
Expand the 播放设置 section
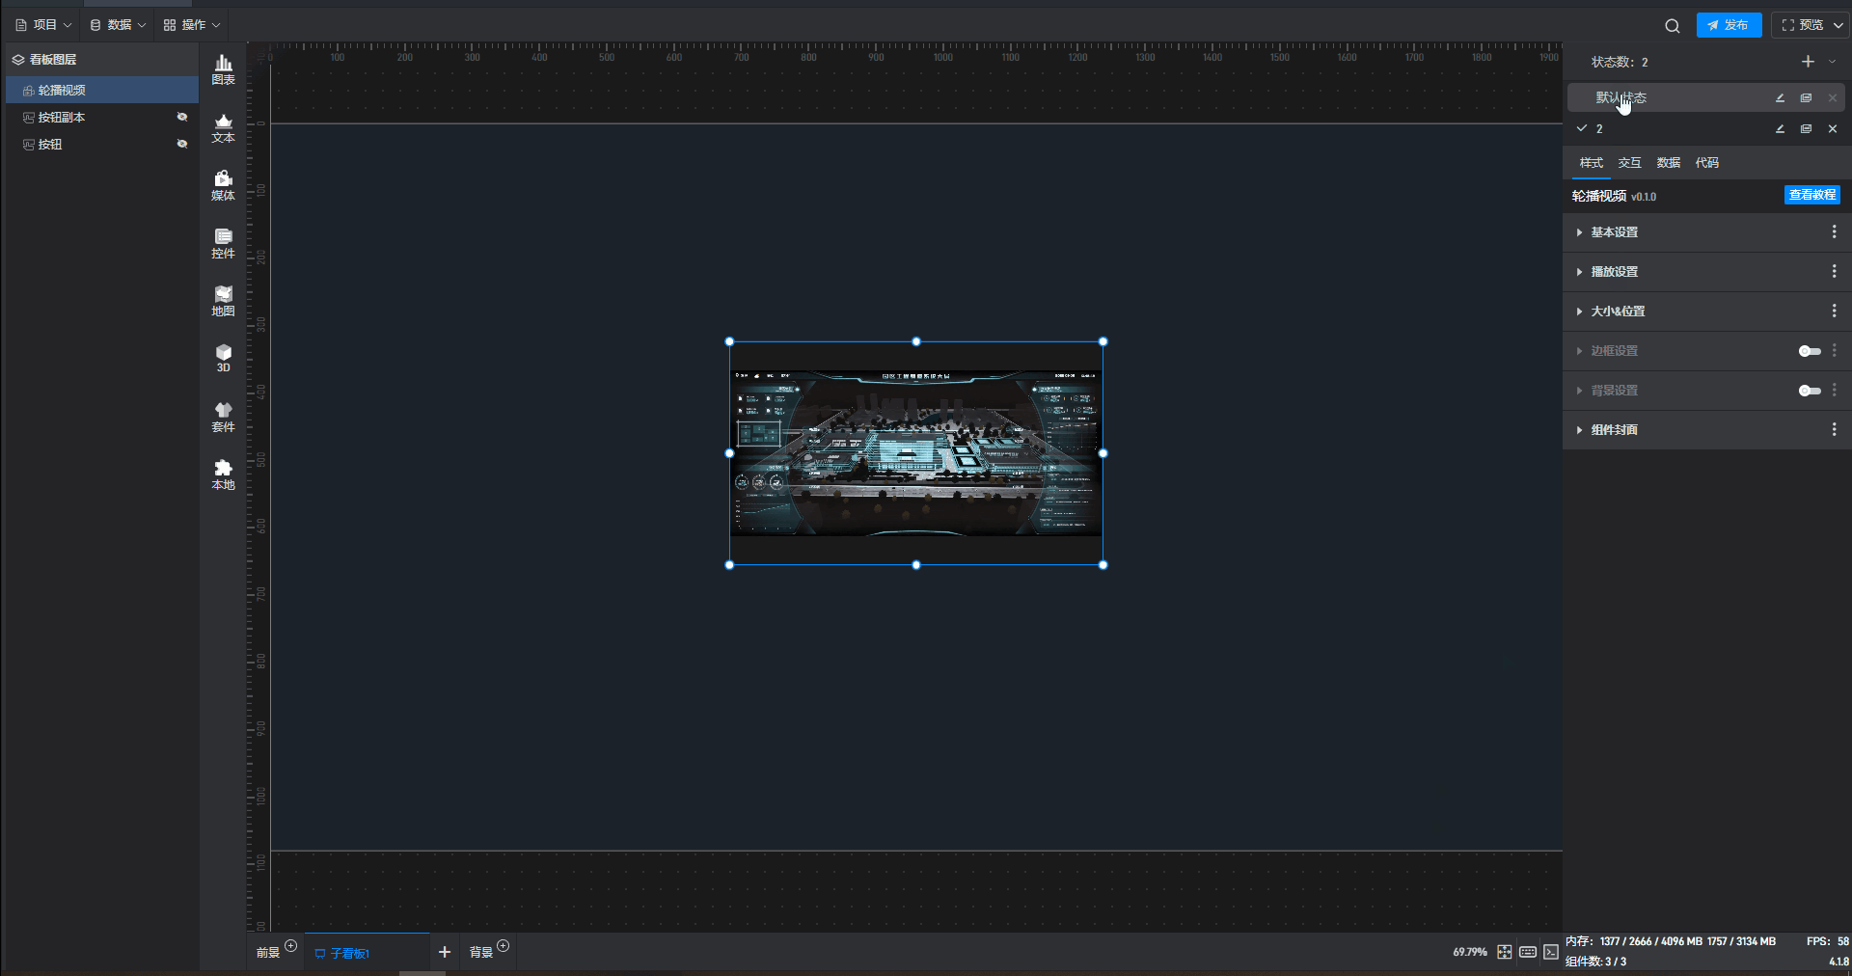click(x=1614, y=272)
